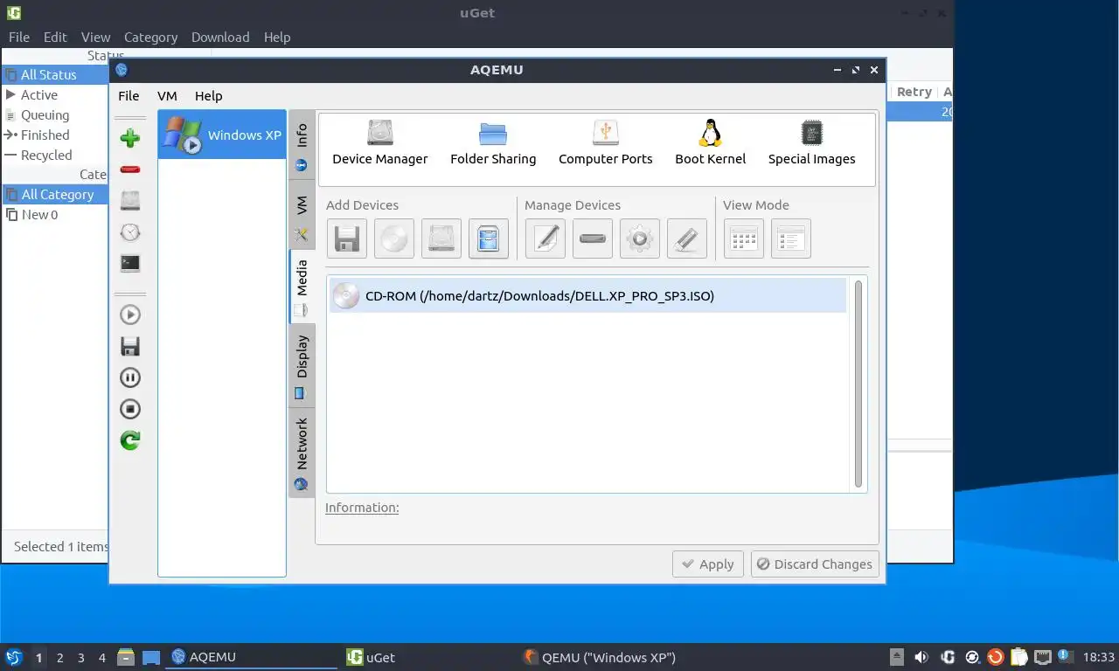The width and height of the screenshot is (1119, 671).
Task: Switch to icon grid view mode
Action: pos(744,239)
